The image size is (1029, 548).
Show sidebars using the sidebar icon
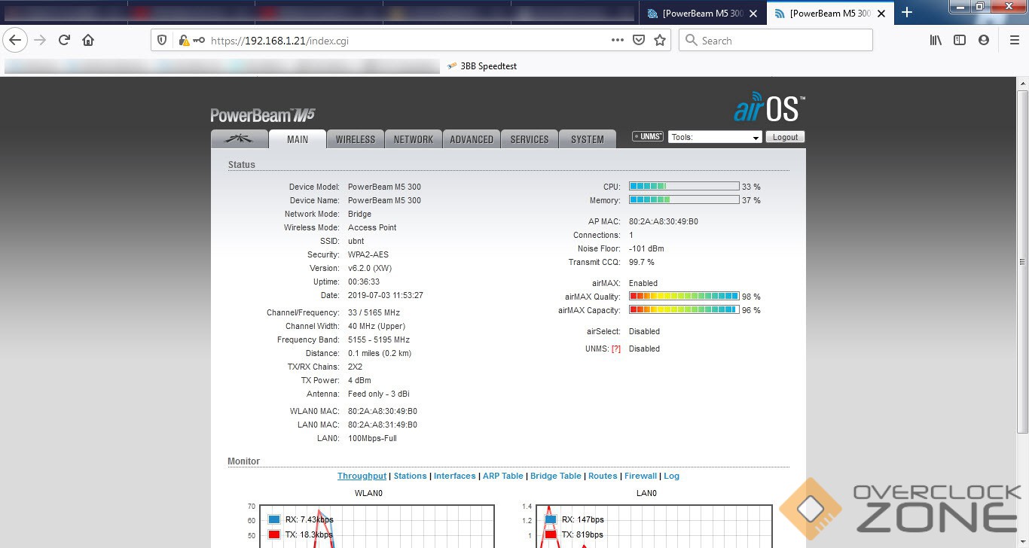[960, 41]
